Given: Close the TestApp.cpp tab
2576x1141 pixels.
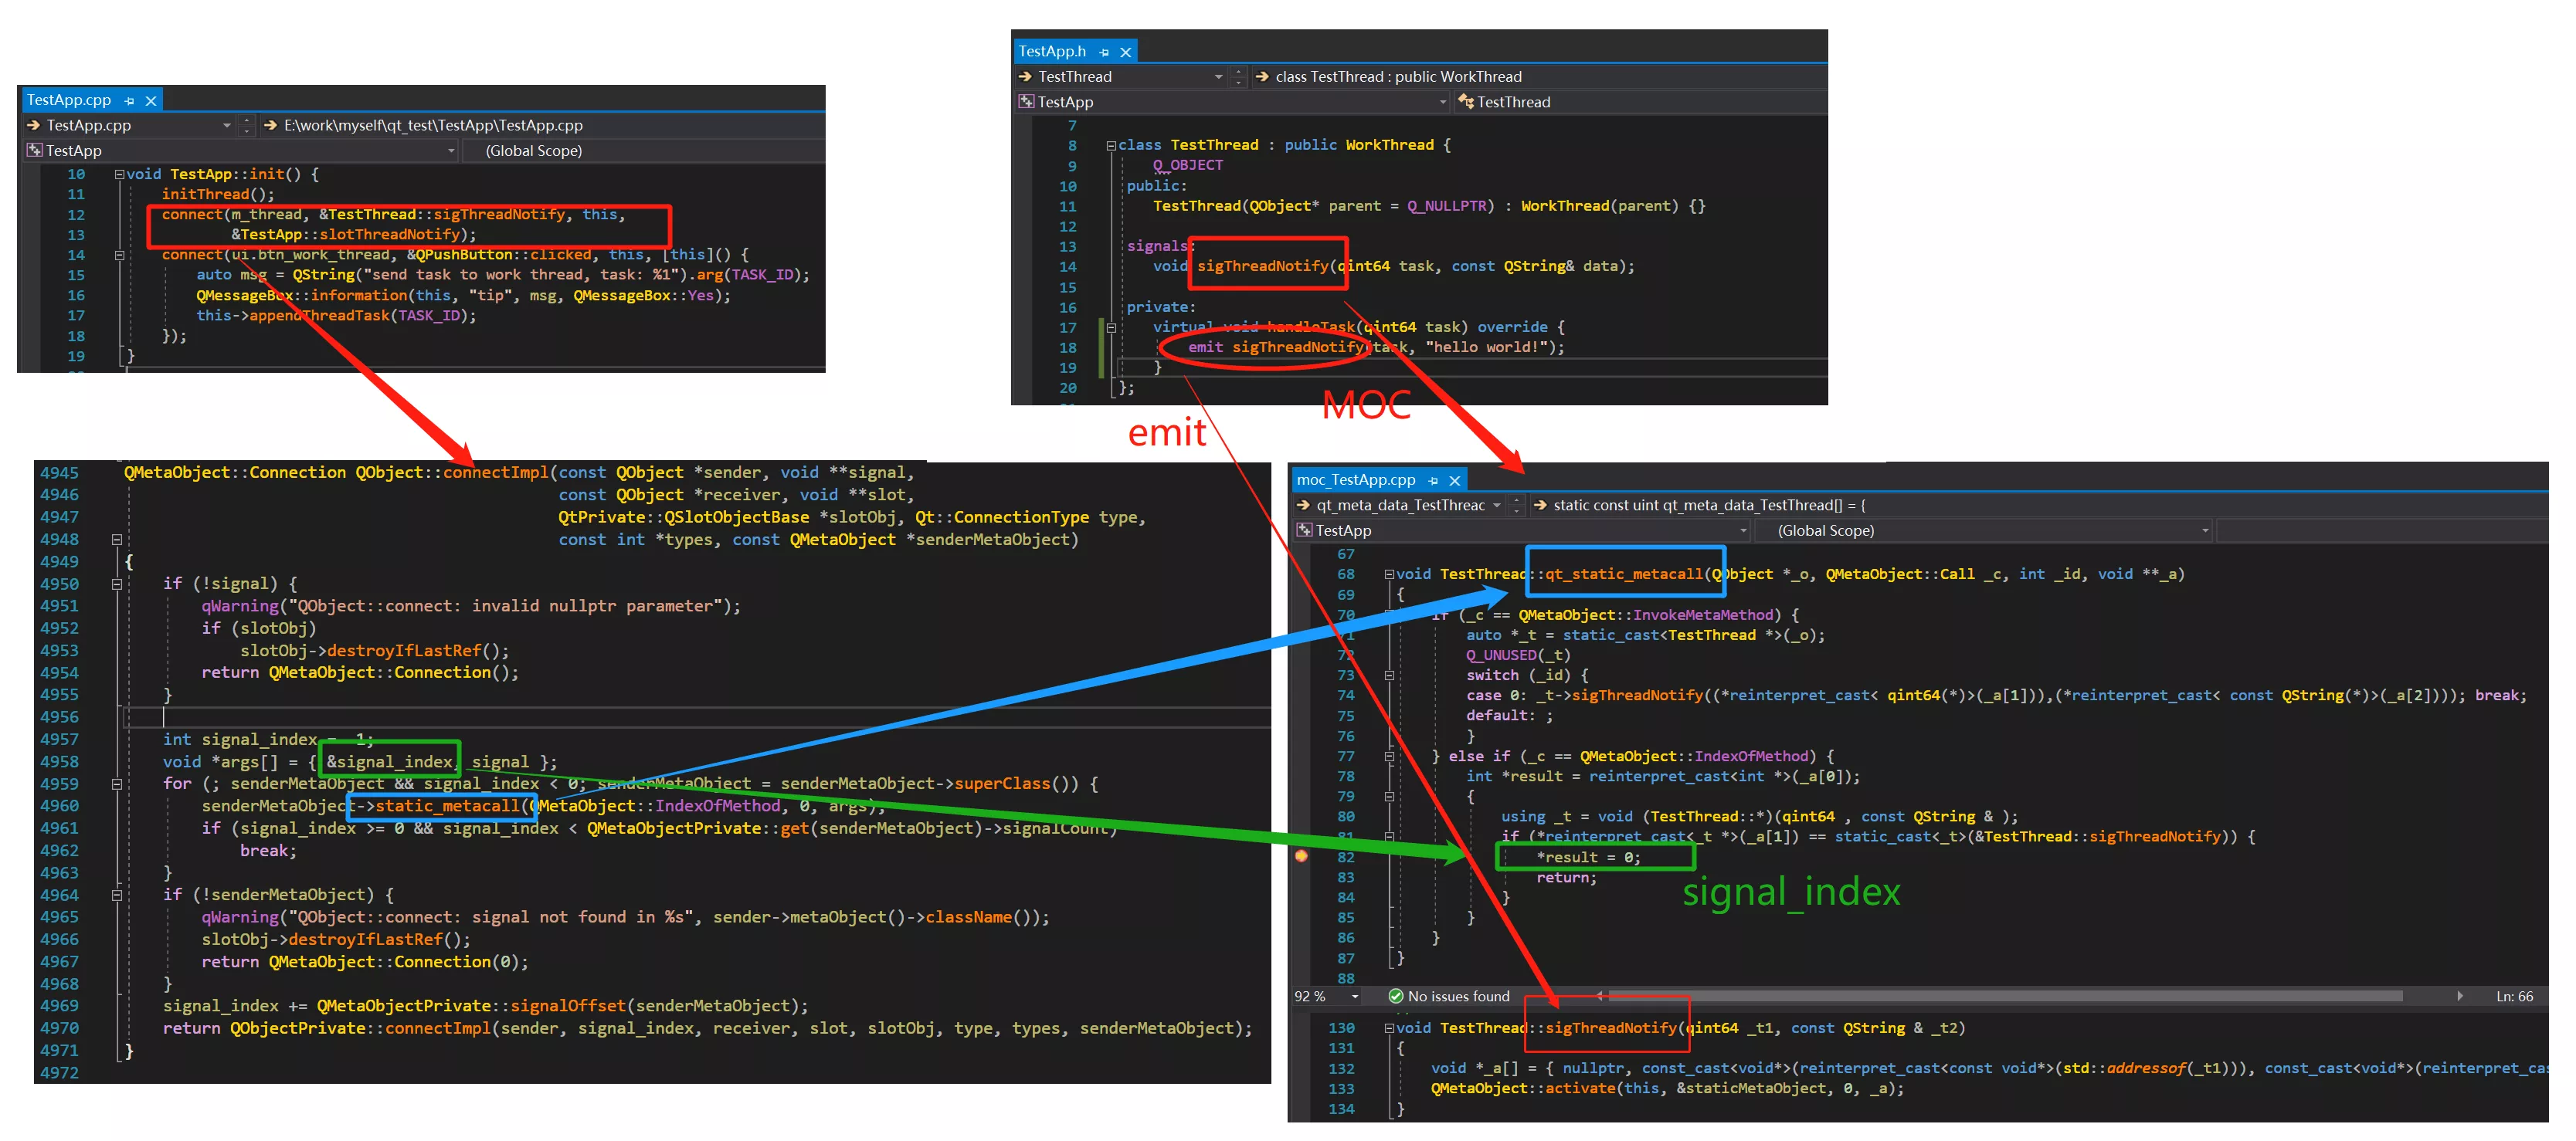Looking at the screenshot, I should pyautogui.click(x=151, y=101).
